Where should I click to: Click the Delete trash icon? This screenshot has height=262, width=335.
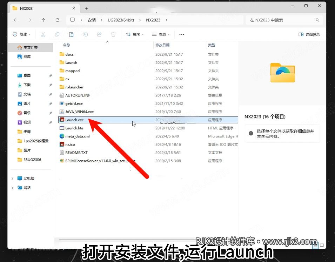pos(113,34)
